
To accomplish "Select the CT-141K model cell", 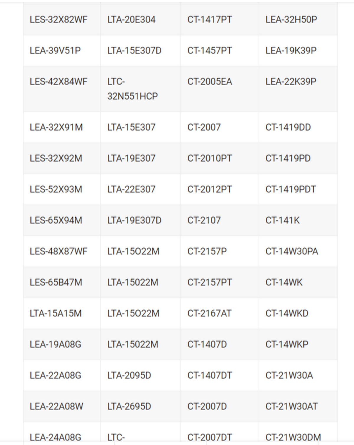I will pyautogui.click(x=282, y=220).
